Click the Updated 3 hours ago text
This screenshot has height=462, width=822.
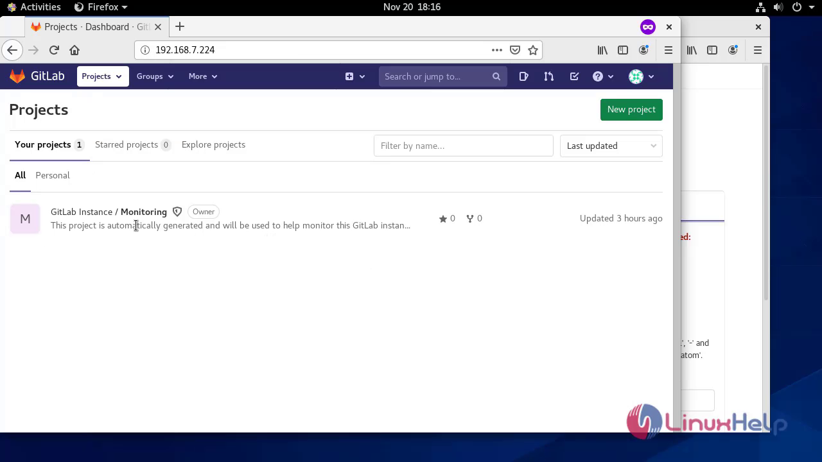(x=621, y=218)
